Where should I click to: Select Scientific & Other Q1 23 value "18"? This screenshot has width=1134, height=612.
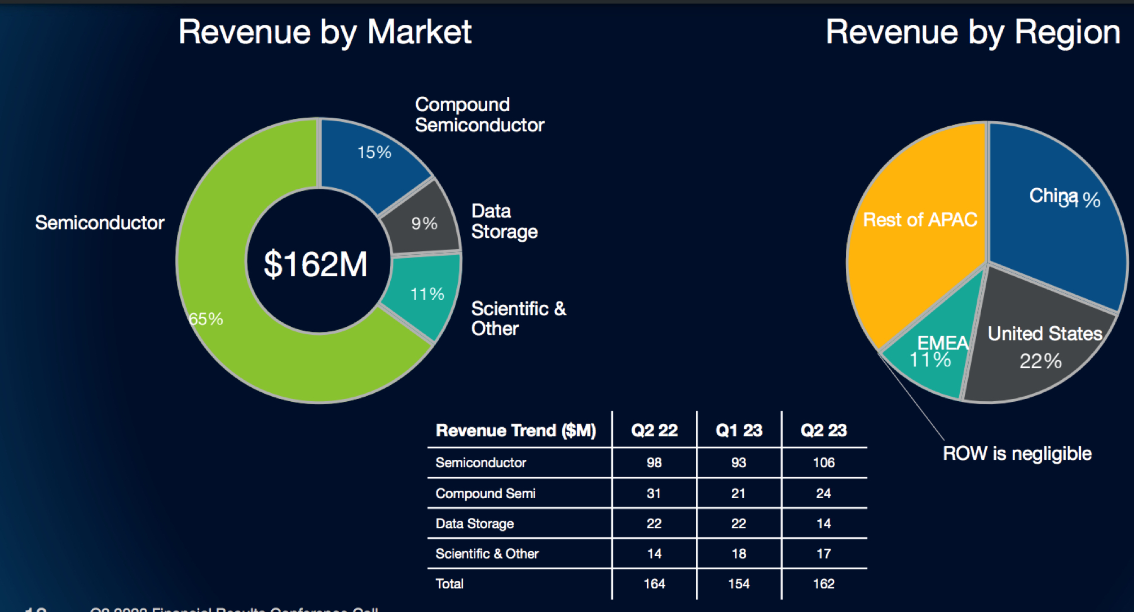(739, 554)
